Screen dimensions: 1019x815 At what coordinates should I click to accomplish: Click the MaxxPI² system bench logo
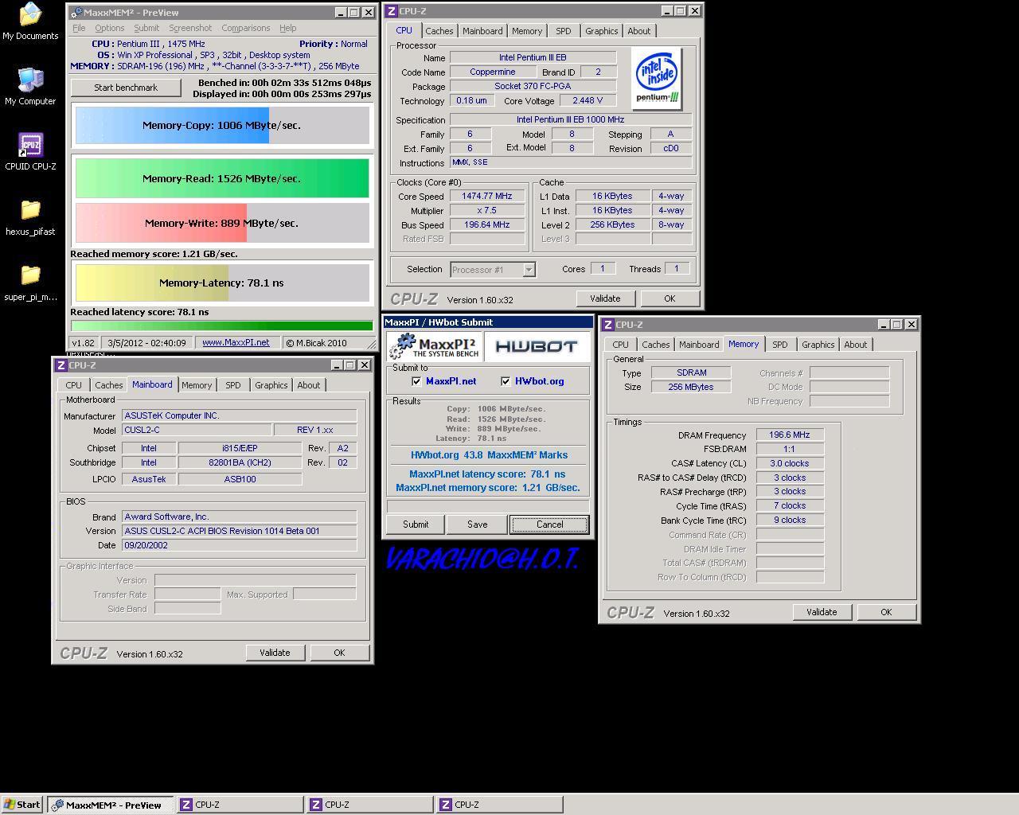(x=435, y=346)
